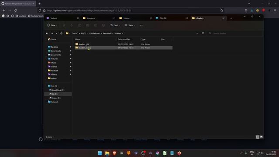Open the New item menu in Explorer
Viewport: 279px width, 157px height.
coord(52,25)
